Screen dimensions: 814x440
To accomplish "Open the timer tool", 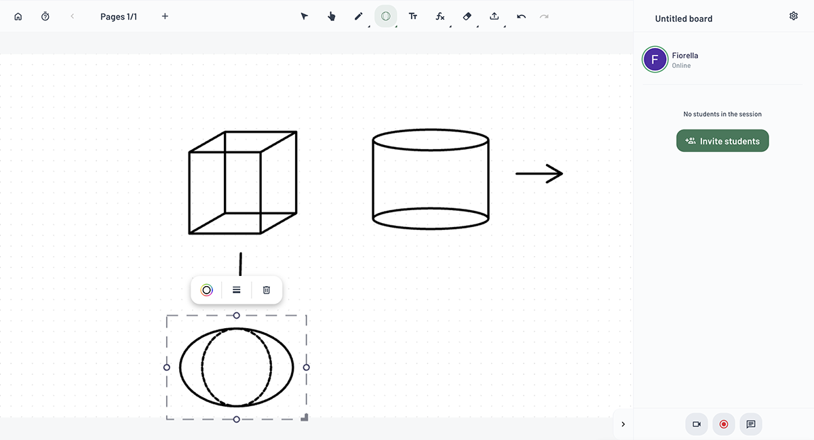I will 45,16.
